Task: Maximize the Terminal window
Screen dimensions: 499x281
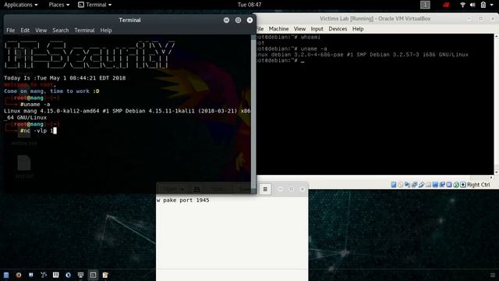Action: pos(238,20)
